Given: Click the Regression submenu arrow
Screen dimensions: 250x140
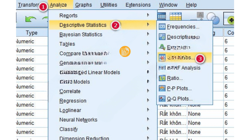Looking at the screenshot, I should (x=148, y=100).
